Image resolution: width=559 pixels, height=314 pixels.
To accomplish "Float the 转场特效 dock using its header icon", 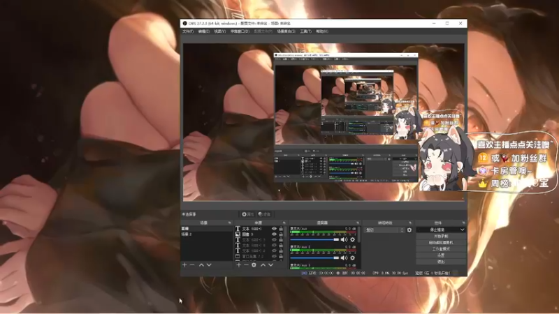I will coord(410,223).
